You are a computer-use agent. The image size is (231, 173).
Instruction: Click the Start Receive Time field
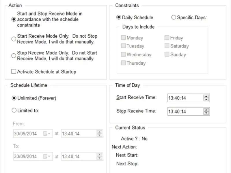[185, 98]
